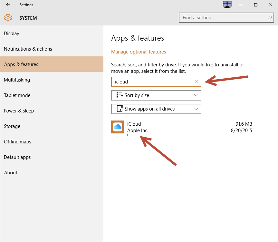The width and height of the screenshot is (278, 242).
Task: Navigate to Storage settings
Action: coord(12,126)
